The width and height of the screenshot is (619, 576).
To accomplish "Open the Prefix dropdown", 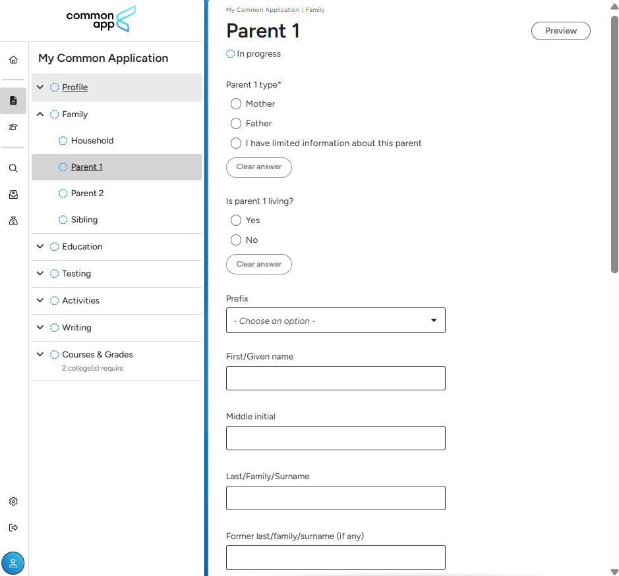I will tap(336, 321).
